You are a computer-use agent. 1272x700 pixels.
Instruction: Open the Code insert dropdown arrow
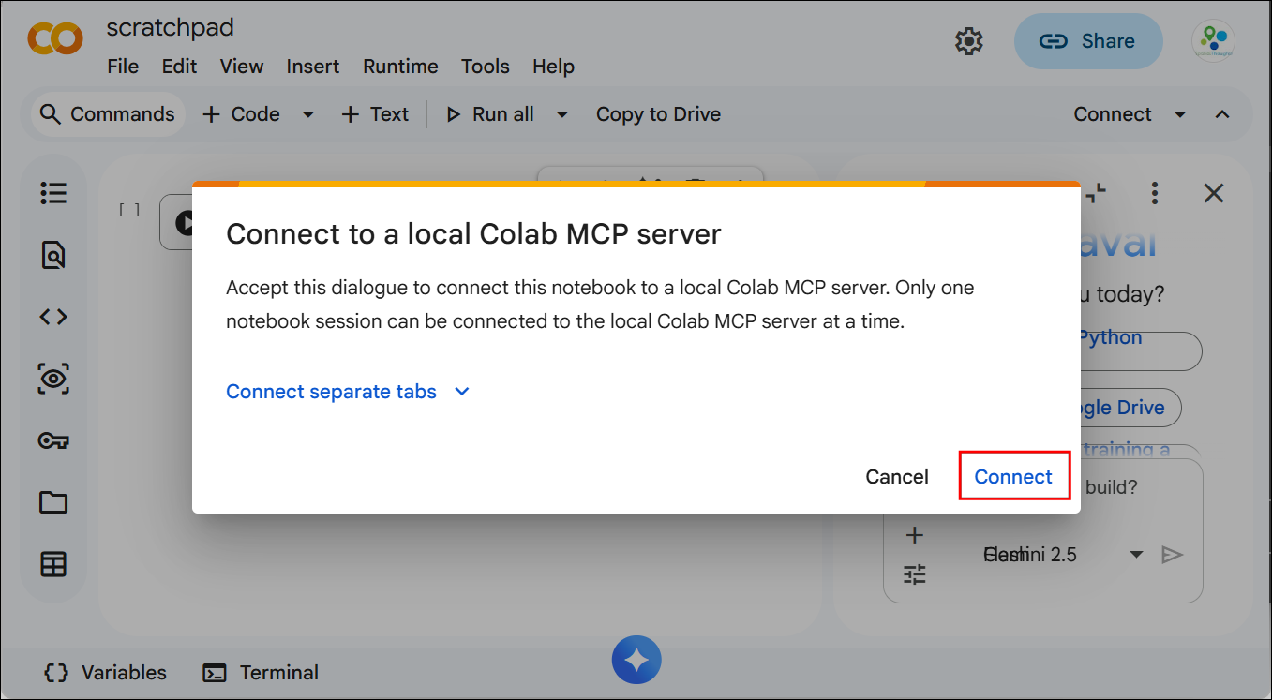(x=307, y=114)
